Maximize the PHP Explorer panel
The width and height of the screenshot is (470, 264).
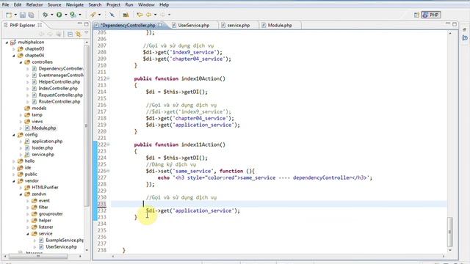(87, 24)
